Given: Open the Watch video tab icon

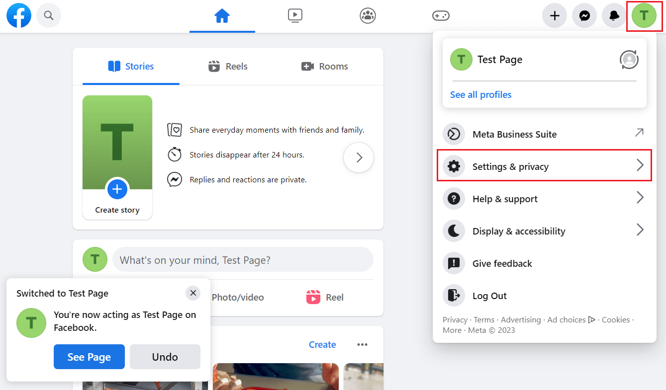Looking at the screenshot, I should 295,16.
